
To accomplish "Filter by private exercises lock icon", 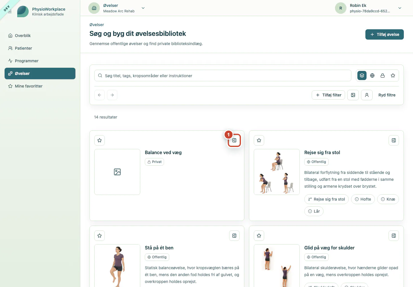I will [383, 75].
